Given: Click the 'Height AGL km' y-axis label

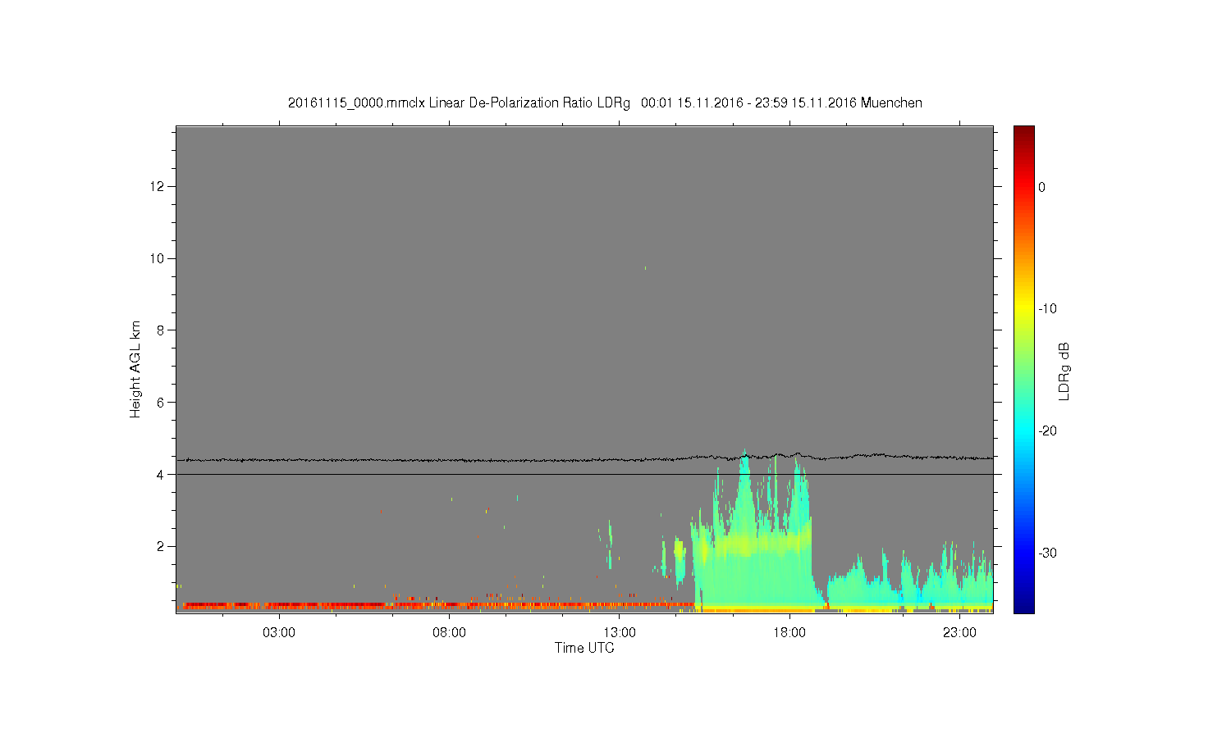Looking at the screenshot, I should [x=135, y=369].
